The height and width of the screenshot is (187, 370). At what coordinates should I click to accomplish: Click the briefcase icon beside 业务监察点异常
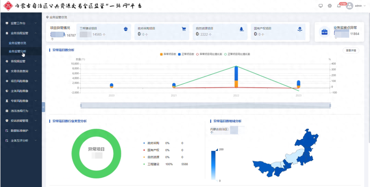pos(324,32)
